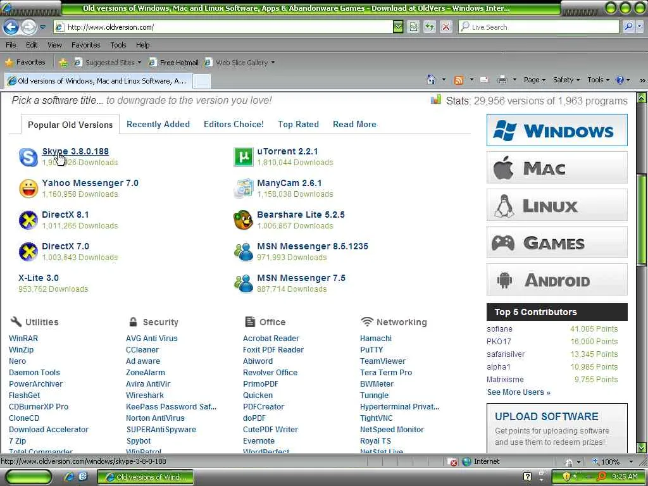Click the Free Hotmail favorites link

(x=173, y=63)
